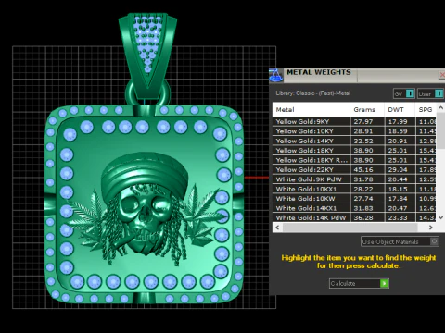This screenshot has width=445, height=333.
Task: Open the Use Object Materials option
Action: click(x=400, y=241)
